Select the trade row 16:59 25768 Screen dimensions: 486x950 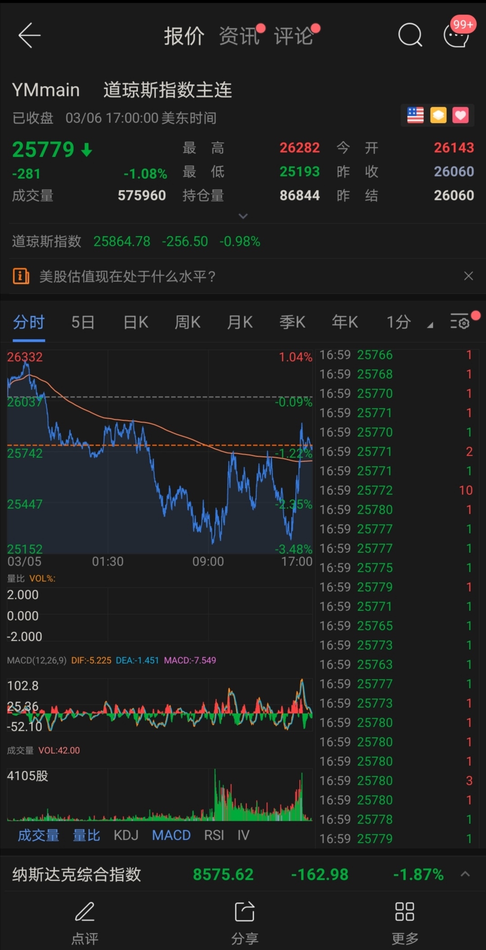[396, 374]
